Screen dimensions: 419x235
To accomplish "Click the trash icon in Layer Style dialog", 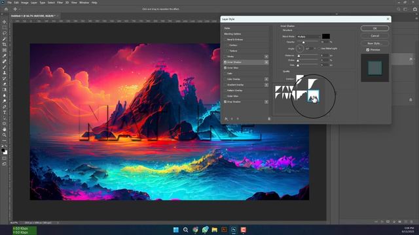I will [269, 119].
